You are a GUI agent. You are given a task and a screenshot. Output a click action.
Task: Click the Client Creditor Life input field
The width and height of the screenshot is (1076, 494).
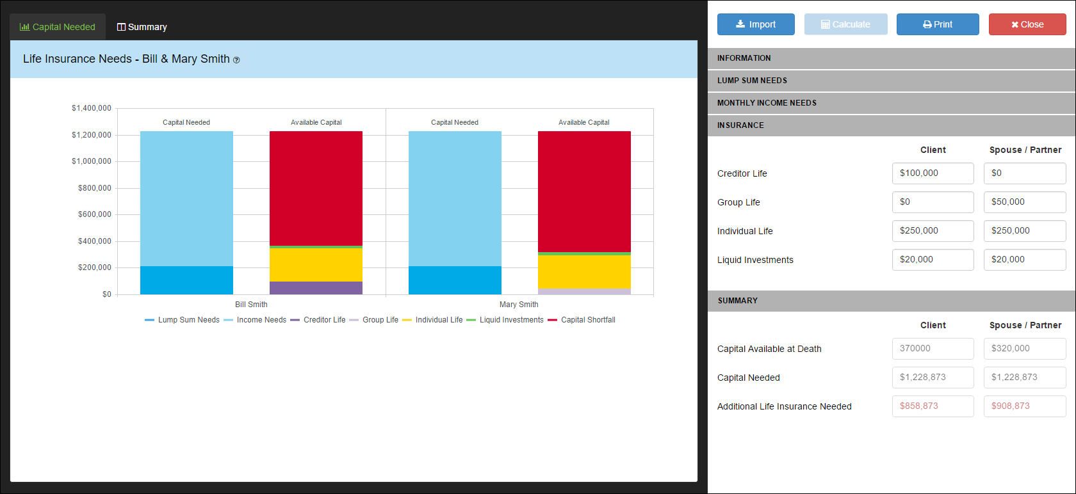pyautogui.click(x=933, y=173)
